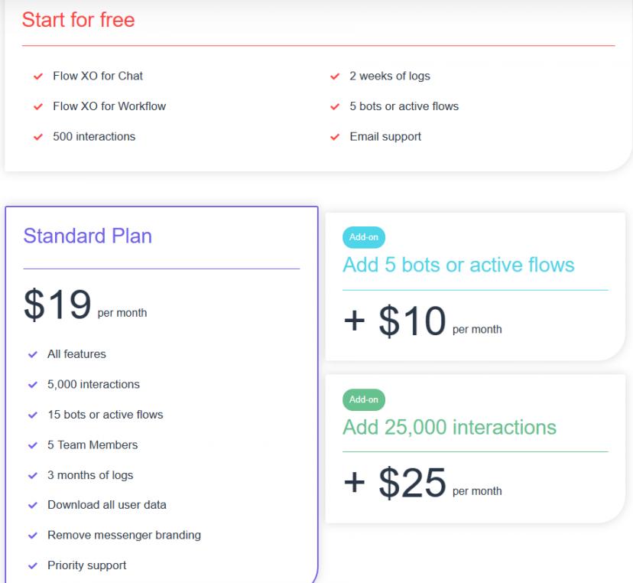The height and width of the screenshot is (583, 633).
Task: Click the Download all user data item
Action: pyautogui.click(x=107, y=505)
